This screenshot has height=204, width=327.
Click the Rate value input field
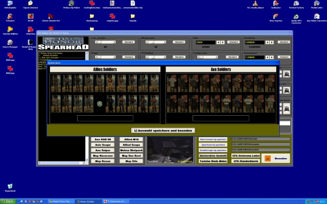click(x=205, y=42)
